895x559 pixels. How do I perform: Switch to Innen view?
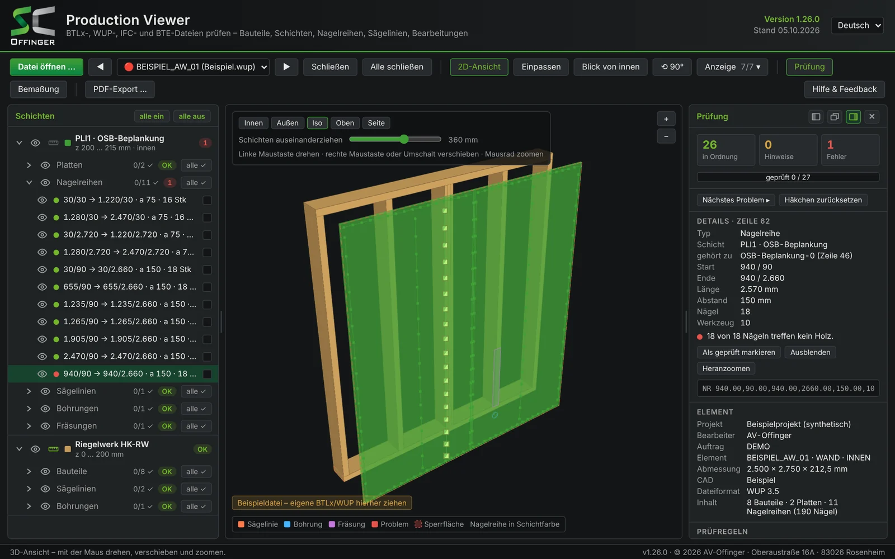tap(253, 123)
